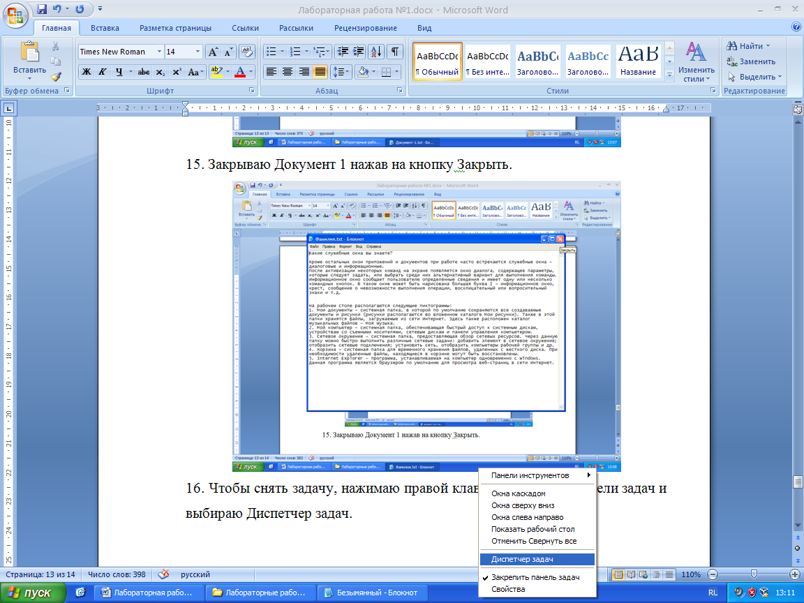Image resolution: width=804 pixels, height=603 pixels.
Task: Toggle show paragraph marks ¶
Action: (x=395, y=51)
